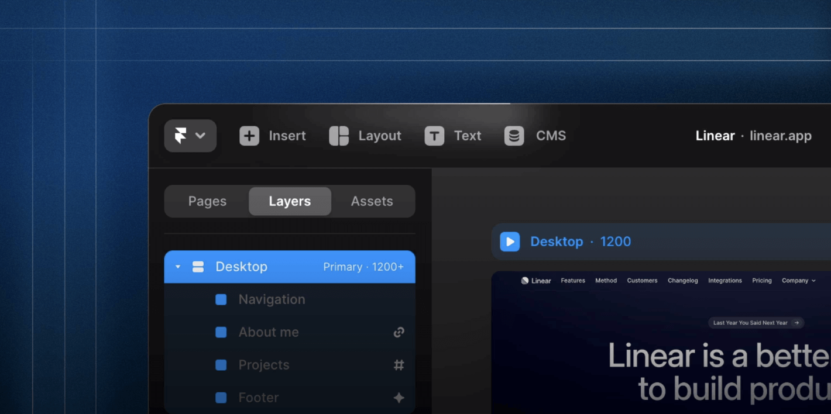Viewport: 831px width, 414px height.
Task: Click the sparkle icon on Footer
Action: [x=399, y=398]
